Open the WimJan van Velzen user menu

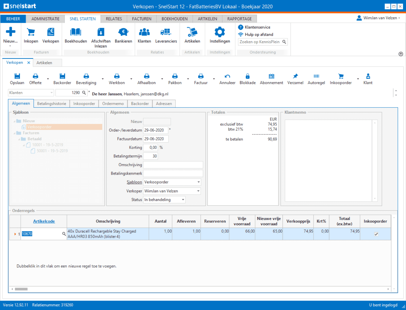point(378,18)
